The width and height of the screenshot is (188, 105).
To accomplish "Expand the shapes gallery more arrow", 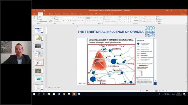I will pyautogui.click(x=132, y=21).
